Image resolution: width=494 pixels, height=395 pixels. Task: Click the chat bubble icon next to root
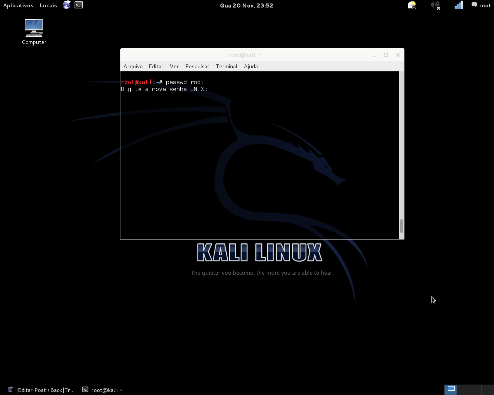(x=474, y=5)
